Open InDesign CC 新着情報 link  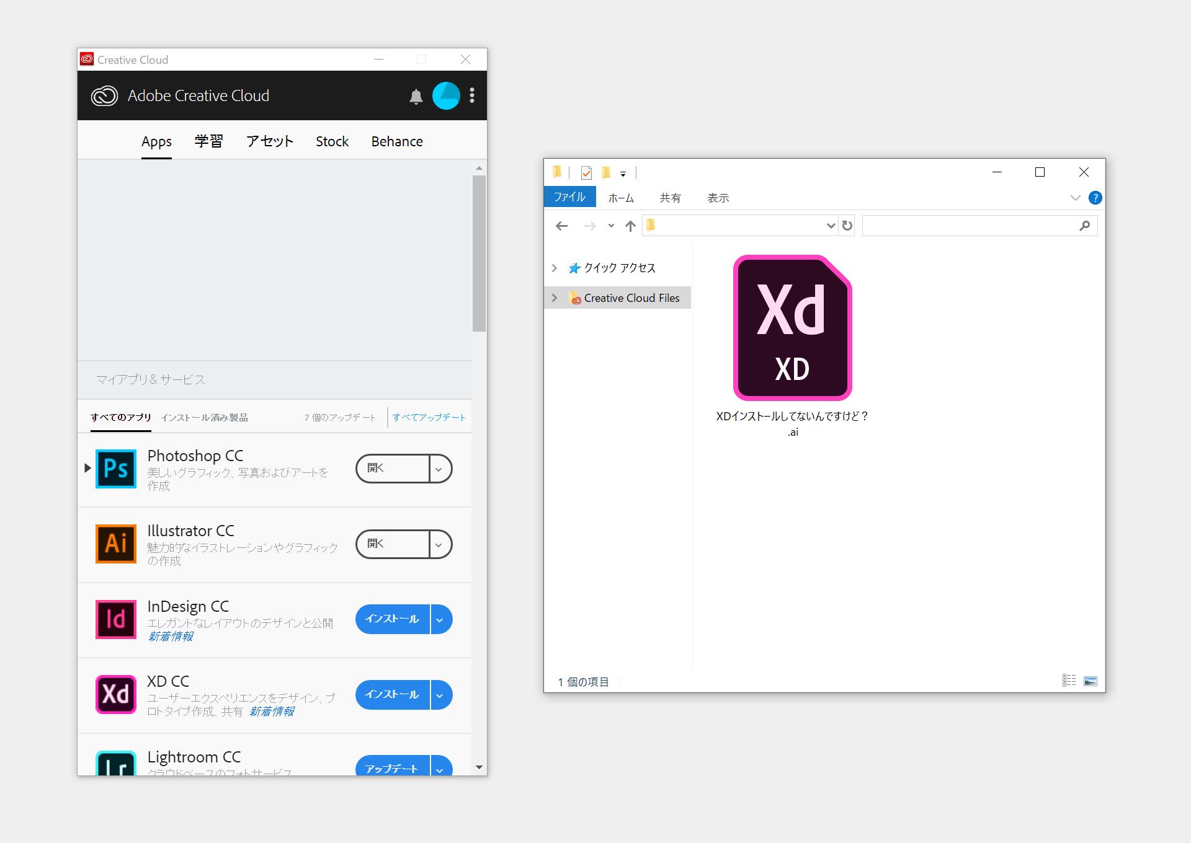[x=171, y=637]
